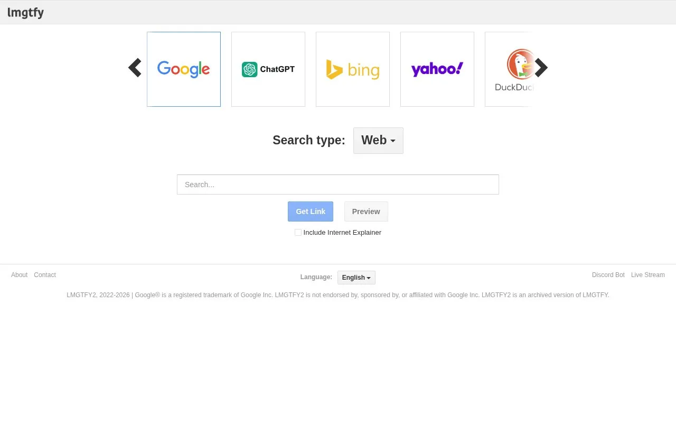
Task: Choose the Bing search engine tile
Action: click(x=353, y=69)
